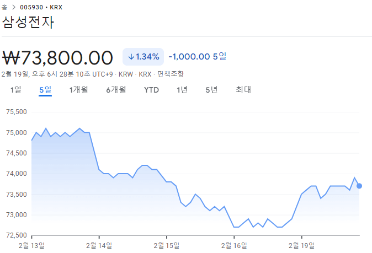
Task: Show the 5년 range tab
Action: (x=211, y=90)
